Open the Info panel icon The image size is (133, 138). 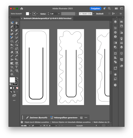click(x=115, y=37)
